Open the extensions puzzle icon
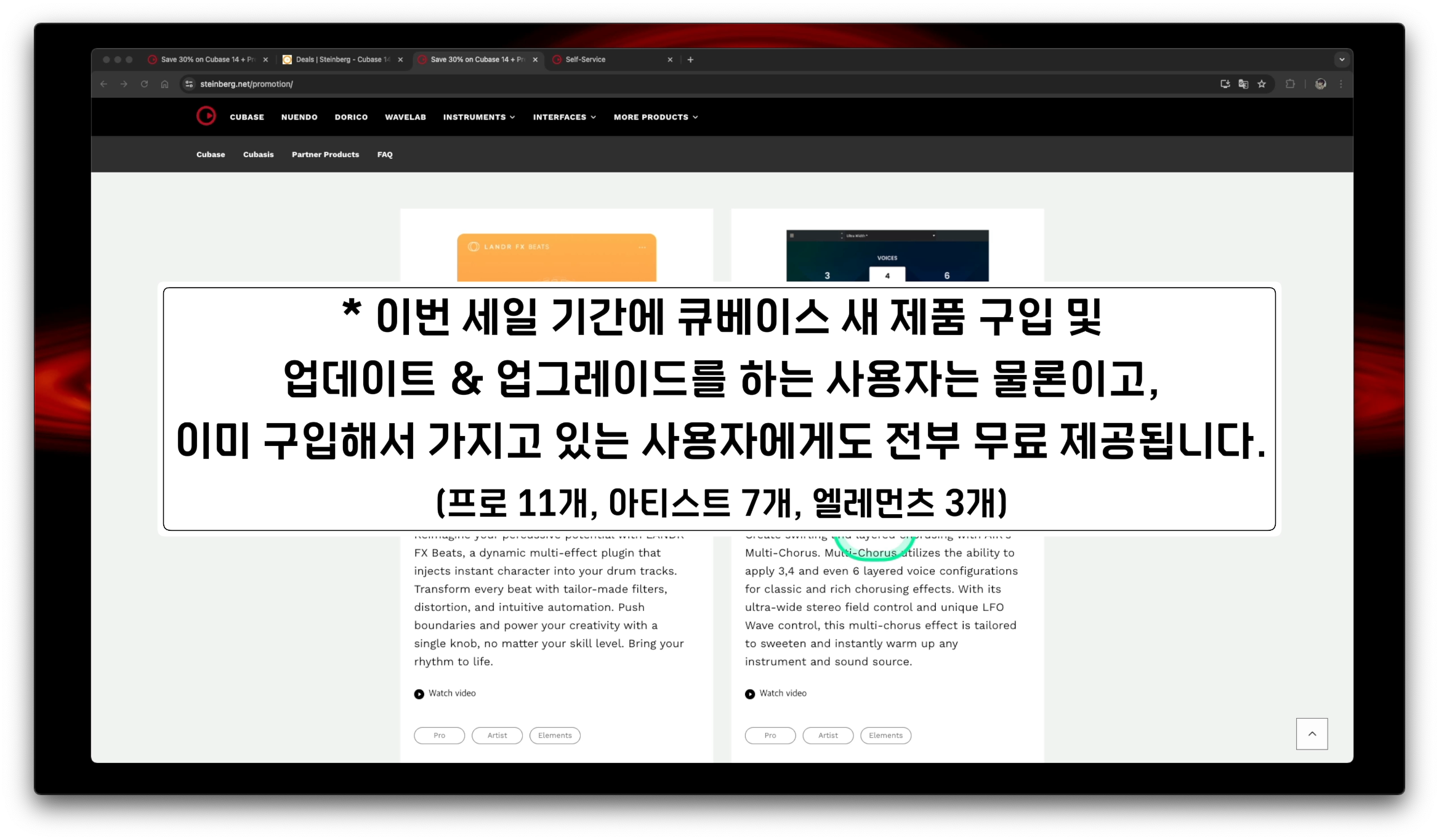The image size is (1439, 840). (1290, 84)
